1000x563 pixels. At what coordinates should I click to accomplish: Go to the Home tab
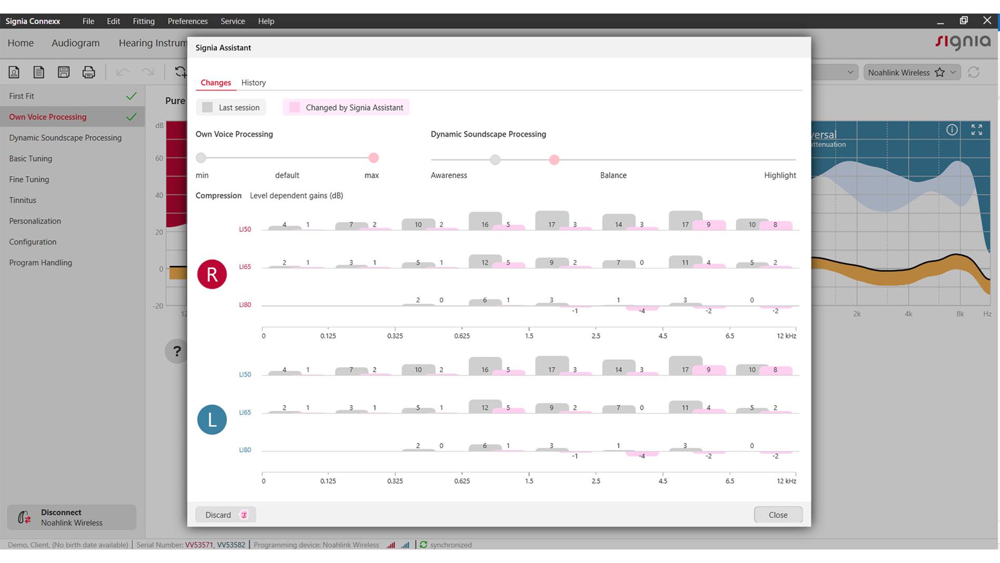point(21,43)
